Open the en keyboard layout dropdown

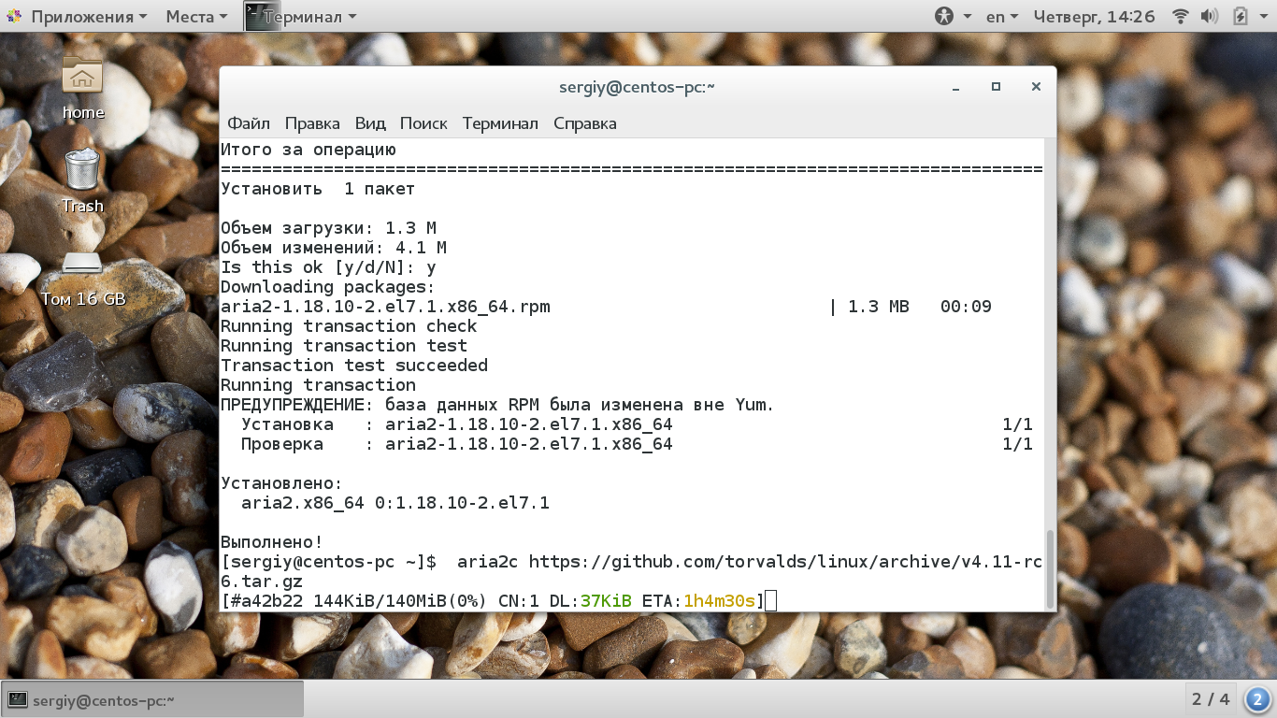coord(1003,17)
